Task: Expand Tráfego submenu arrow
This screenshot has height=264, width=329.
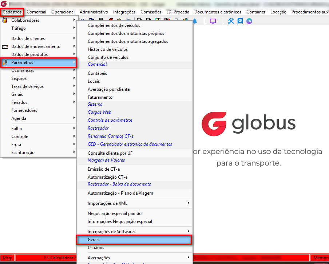Action: pyautogui.click(x=74, y=28)
